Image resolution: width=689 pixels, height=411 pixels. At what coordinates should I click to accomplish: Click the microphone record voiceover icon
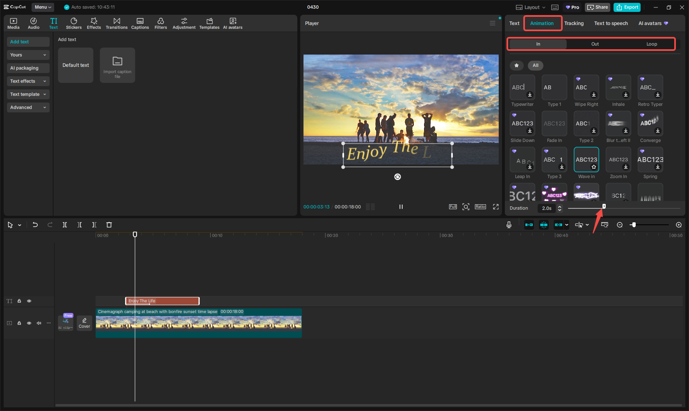coord(509,225)
